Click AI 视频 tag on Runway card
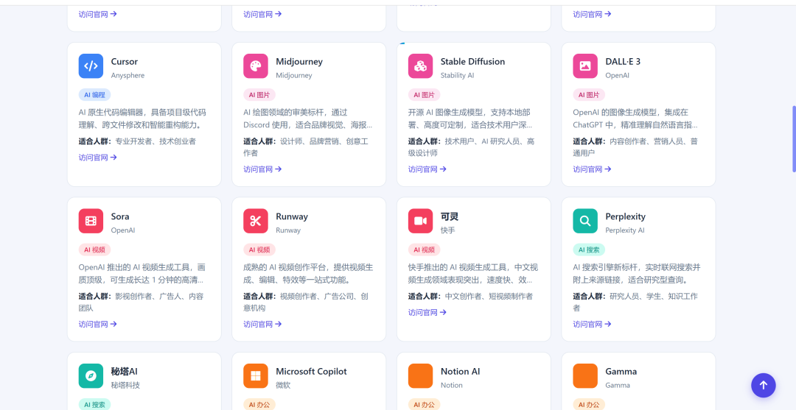 click(x=259, y=250)
